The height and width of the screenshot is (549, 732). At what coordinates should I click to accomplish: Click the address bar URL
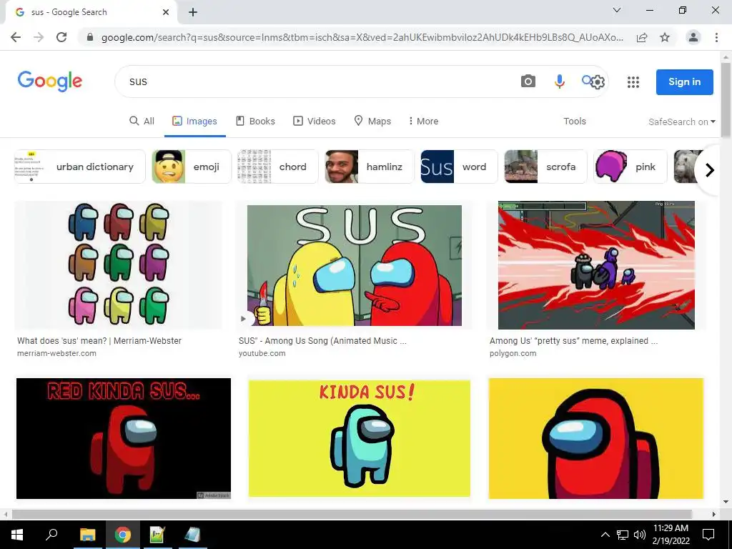coord(362,37)
